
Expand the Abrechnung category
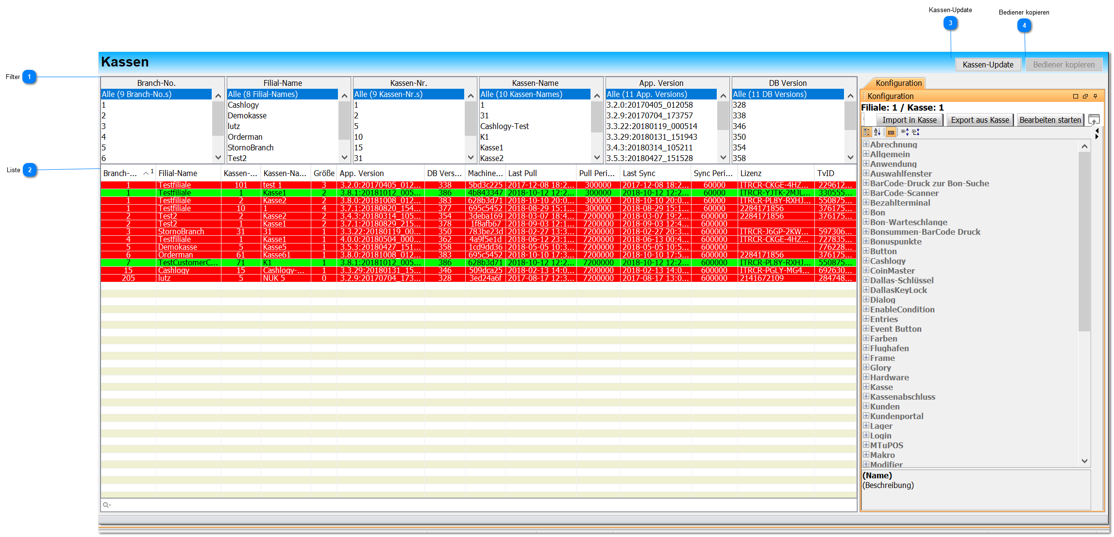click(866, 144)
